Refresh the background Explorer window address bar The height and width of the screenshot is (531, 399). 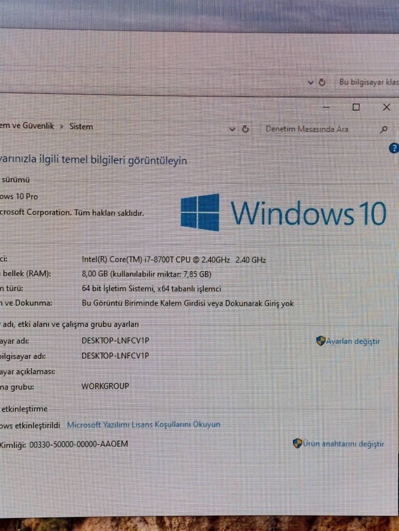(322, 82)
